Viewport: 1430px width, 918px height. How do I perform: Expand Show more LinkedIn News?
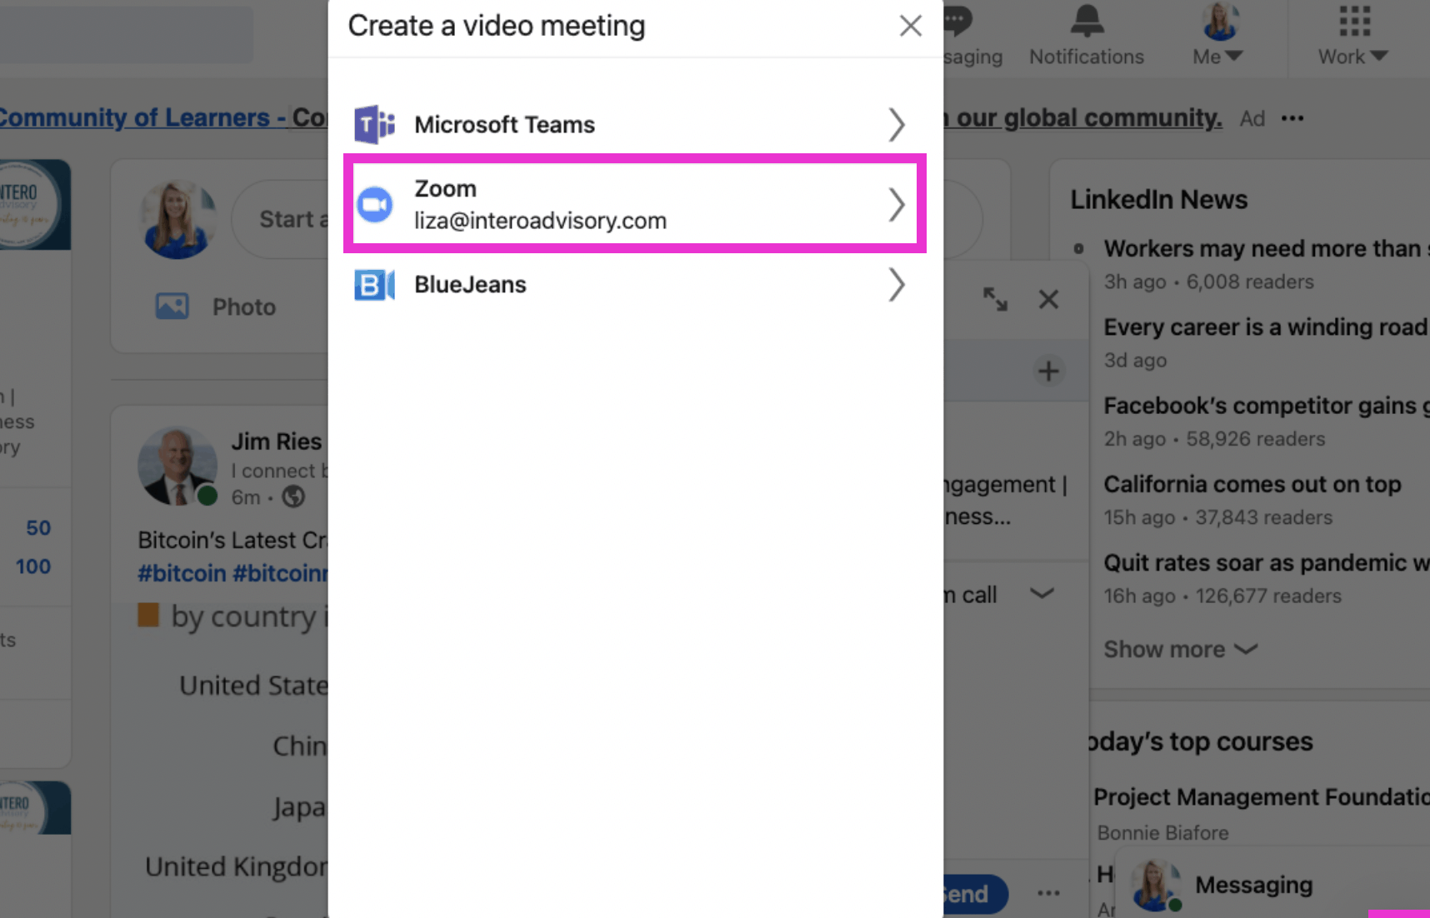coord(1180,649)
